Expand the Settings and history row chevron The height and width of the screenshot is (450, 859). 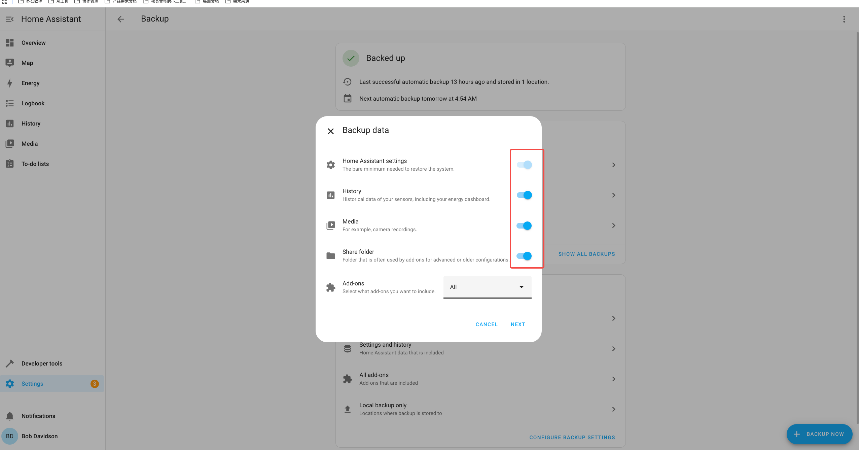tap(613, 349)
